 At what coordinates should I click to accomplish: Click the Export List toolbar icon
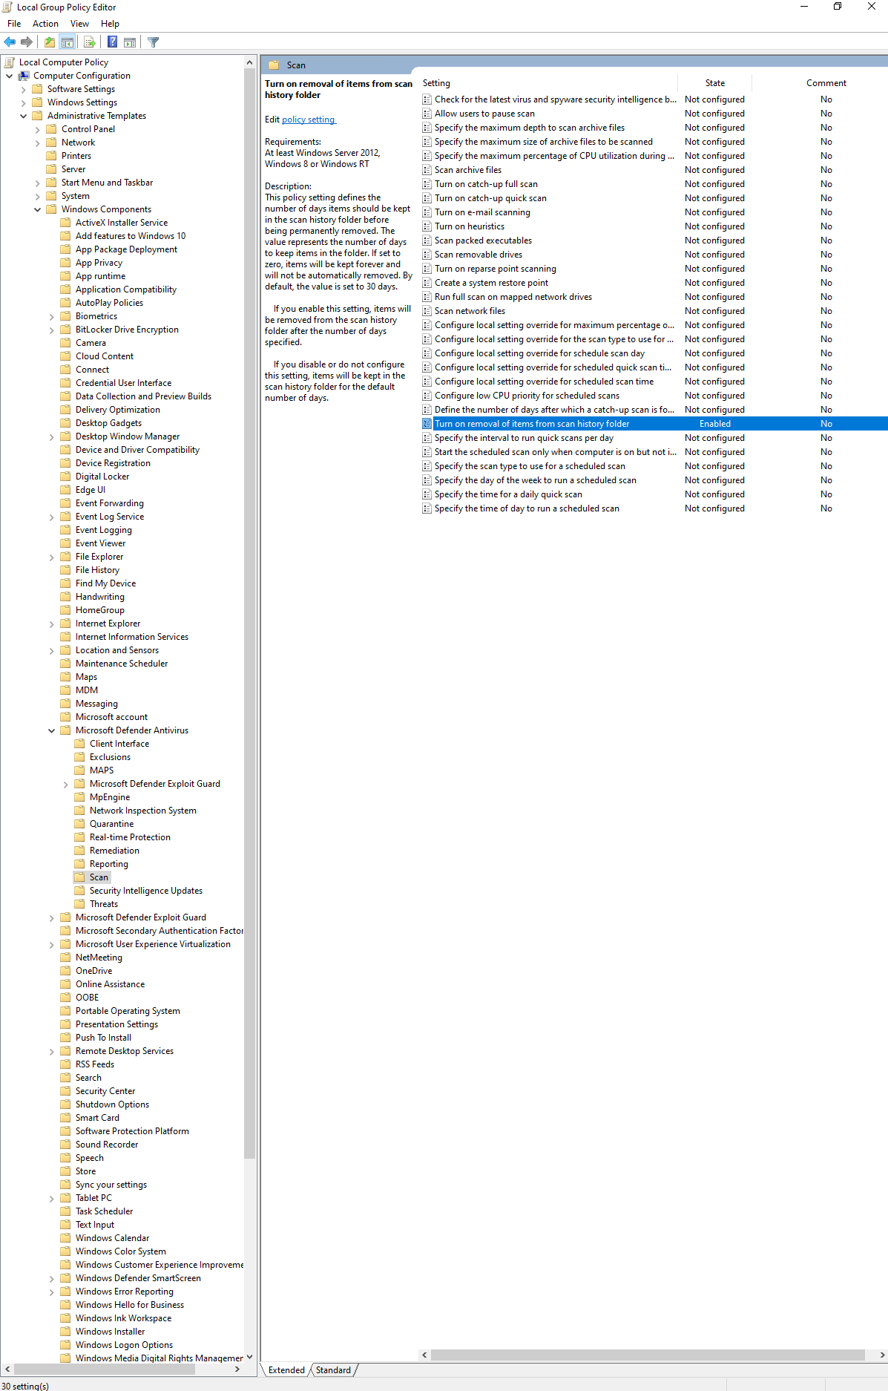click(x=90, y=42)
